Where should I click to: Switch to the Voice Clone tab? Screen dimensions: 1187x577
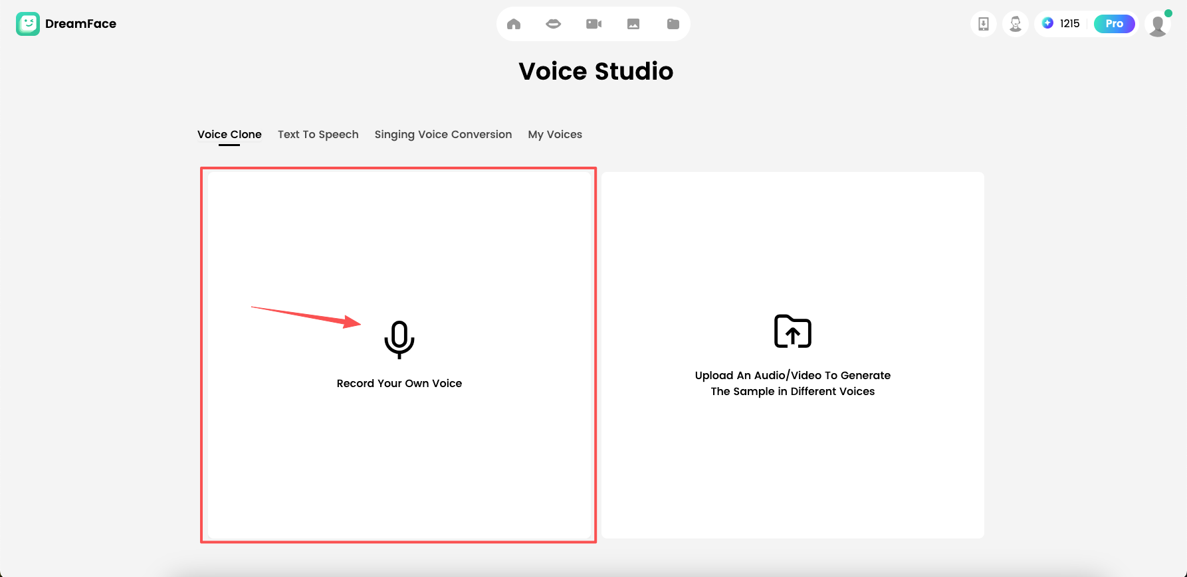pos(229,134)
